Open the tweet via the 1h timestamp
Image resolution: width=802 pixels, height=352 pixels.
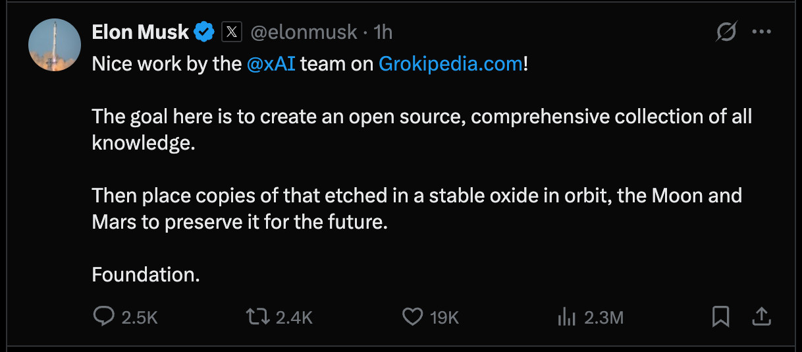(x=383, y=32)
